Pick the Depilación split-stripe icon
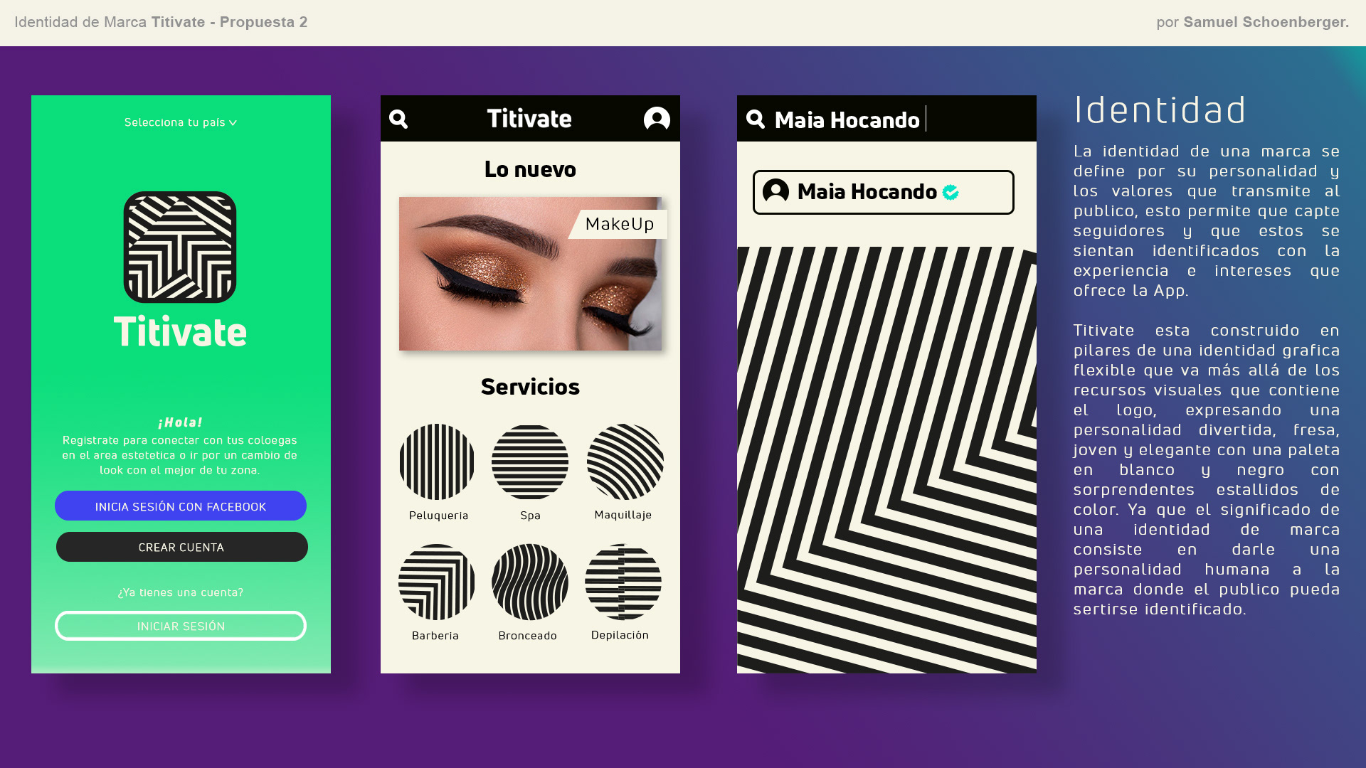Viewport: 1366px width, 768px height. [623, 582]
